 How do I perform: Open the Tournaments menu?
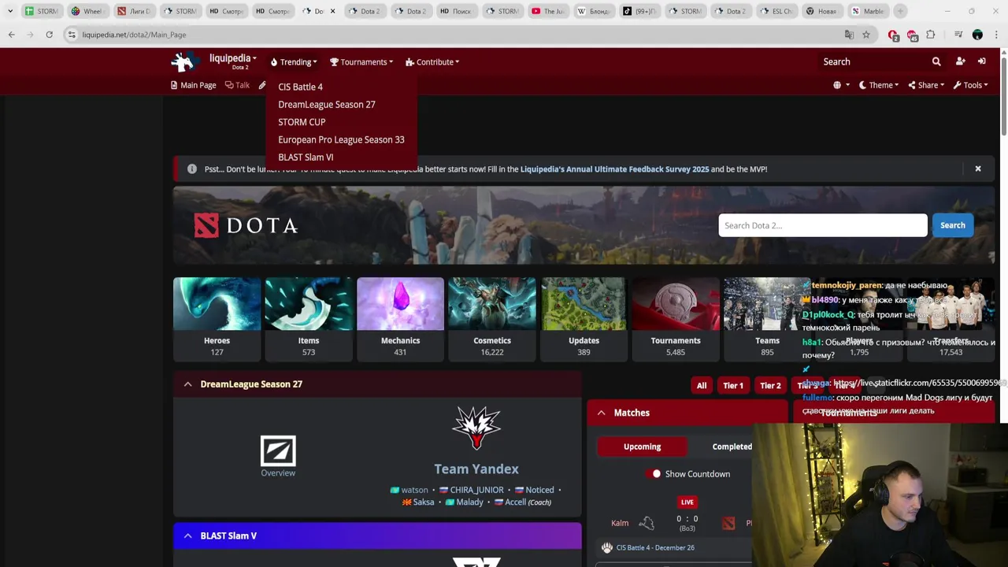tap(361, 62)
